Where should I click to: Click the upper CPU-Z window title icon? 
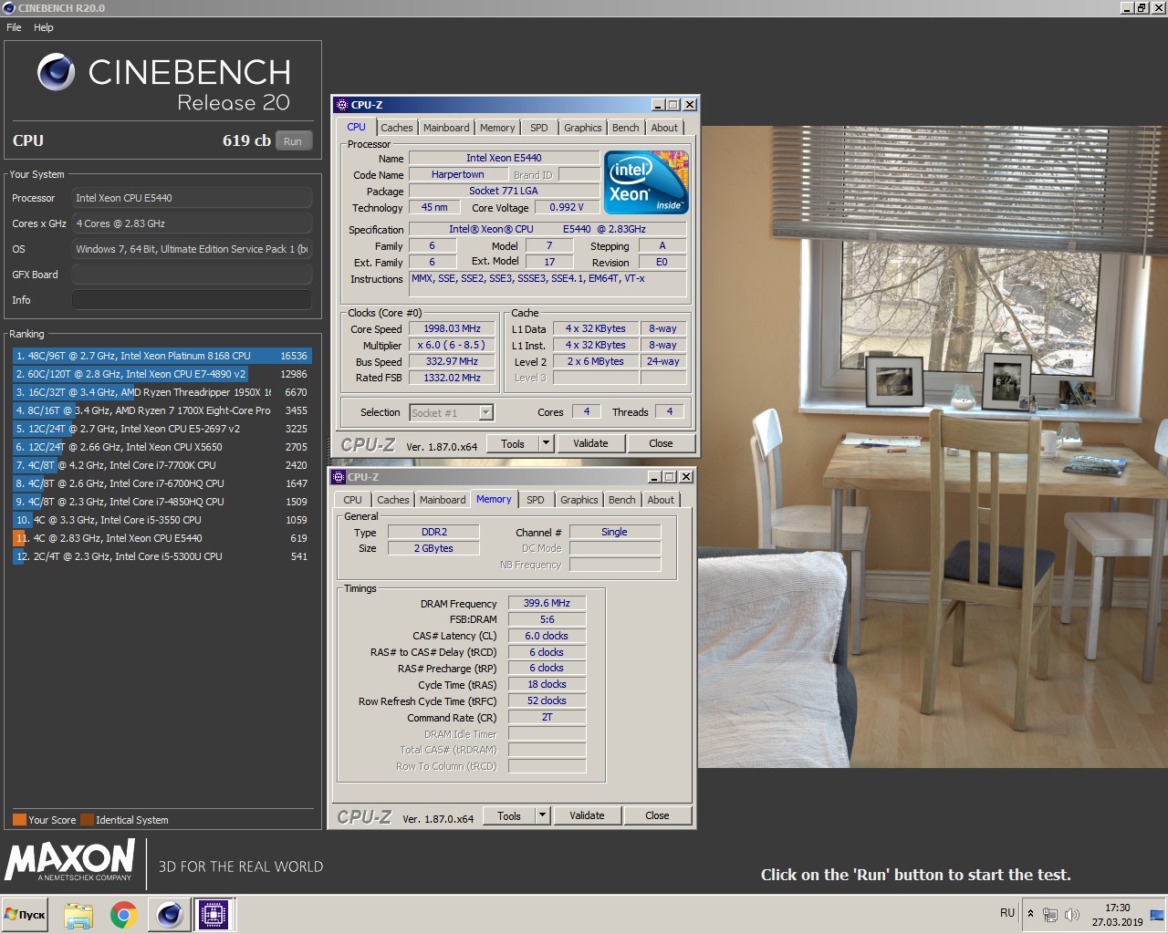(341, 105)
